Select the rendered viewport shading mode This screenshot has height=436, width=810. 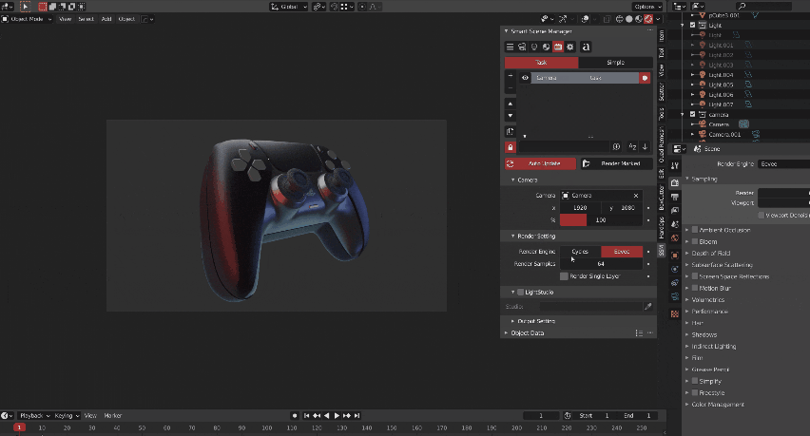pos(648,19)
